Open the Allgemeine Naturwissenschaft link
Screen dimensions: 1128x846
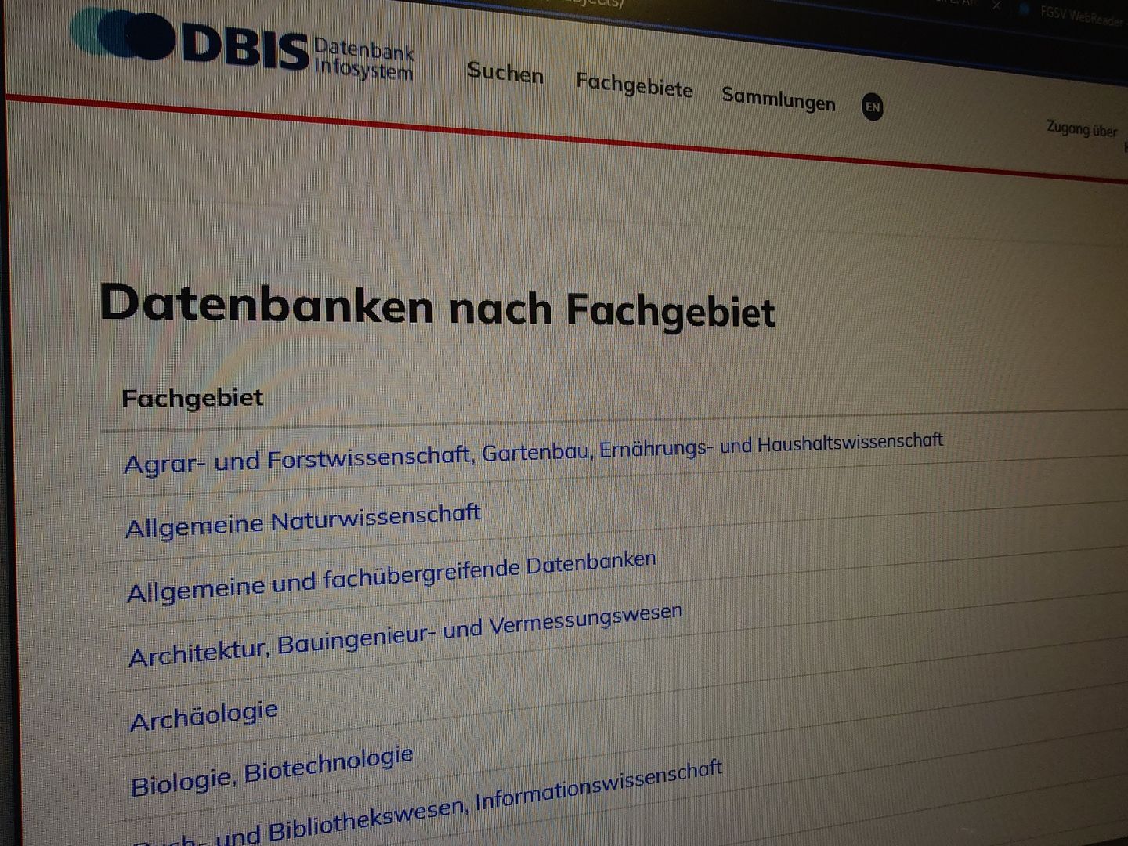tap(303, 521)
